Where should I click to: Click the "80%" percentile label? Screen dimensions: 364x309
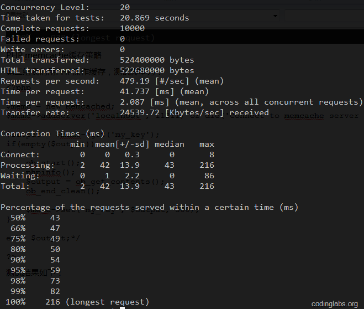18,249
